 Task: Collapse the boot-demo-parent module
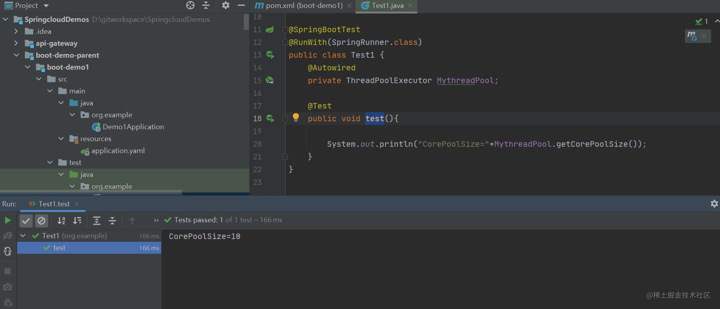[16, 55]
